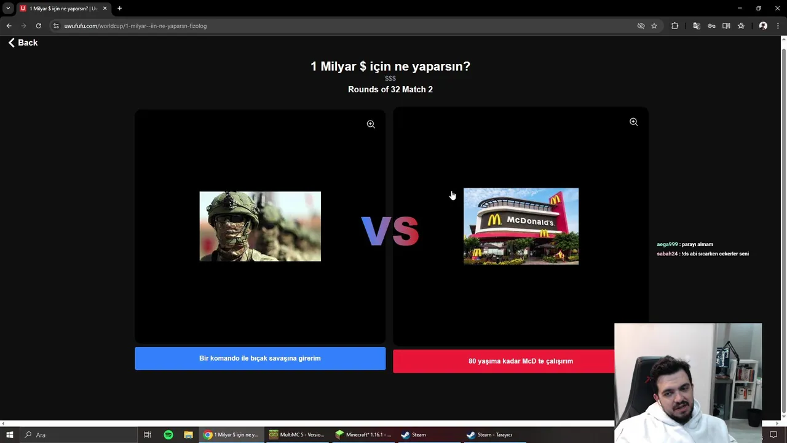
Task: Click the browser back arrow
Action: (9, 26)
